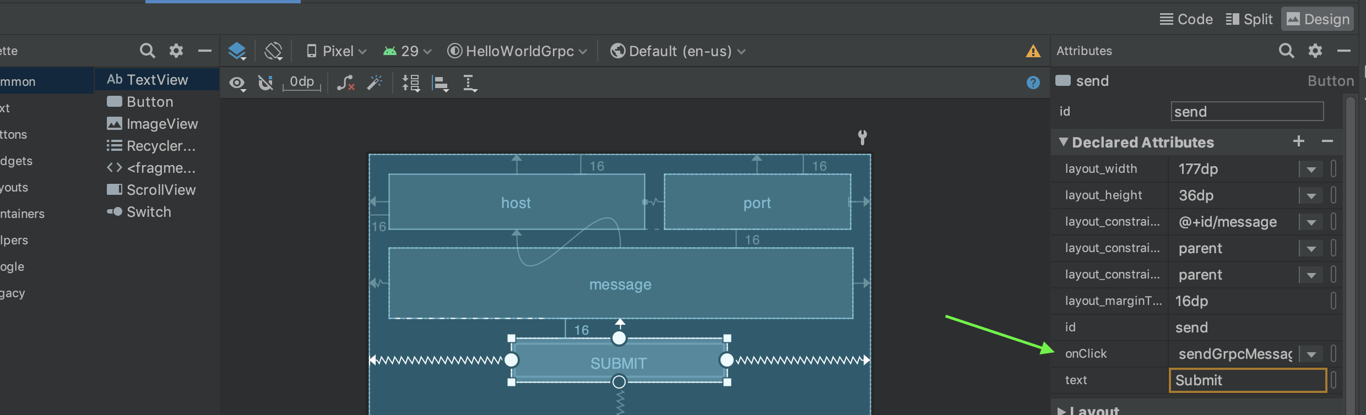This screenshot has height=415, width=1366.
Task: Switch to Code view tab
Action: pos(1186,19)
